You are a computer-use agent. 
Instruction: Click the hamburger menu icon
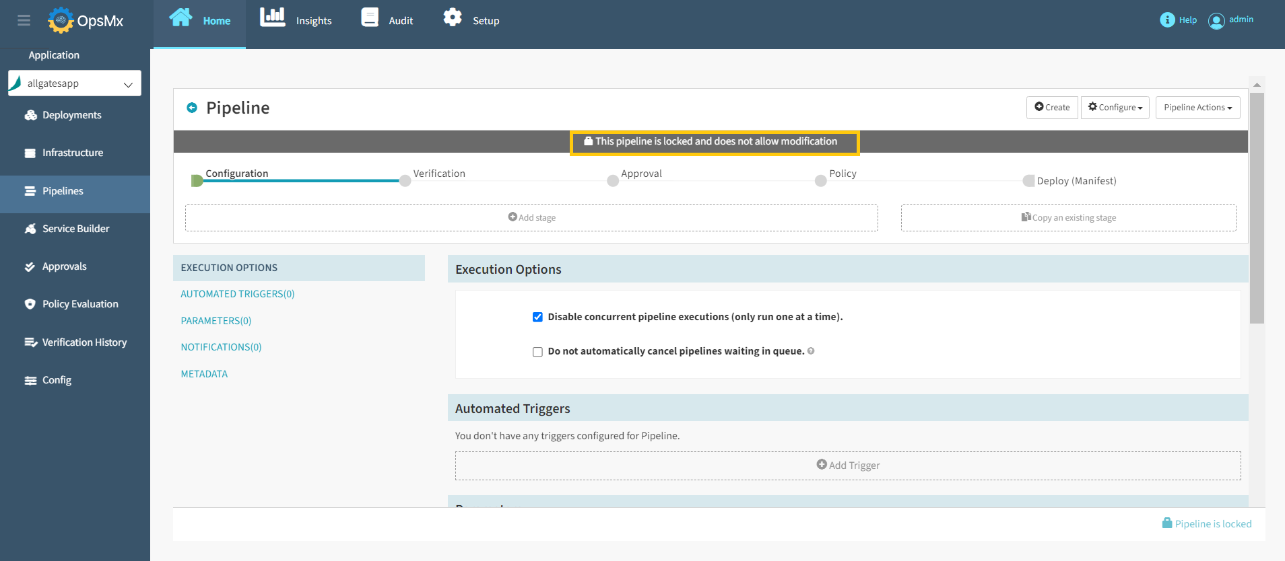click(24, 20)
